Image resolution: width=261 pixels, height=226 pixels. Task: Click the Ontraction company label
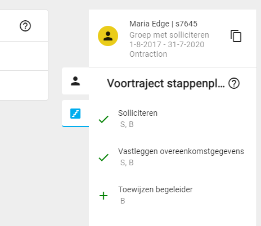coord(148,54)
